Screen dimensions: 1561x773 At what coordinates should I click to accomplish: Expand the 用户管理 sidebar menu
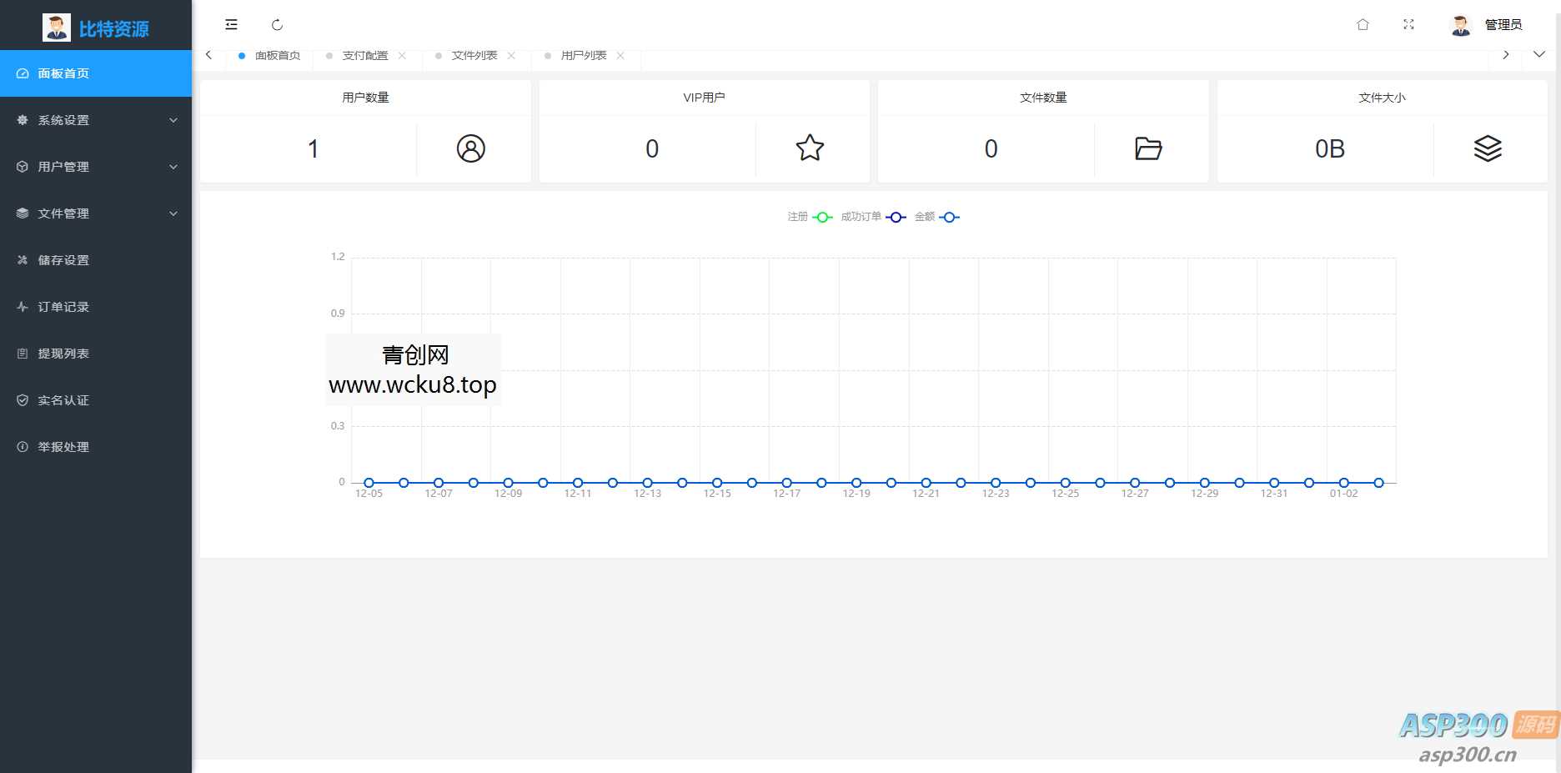96,167
